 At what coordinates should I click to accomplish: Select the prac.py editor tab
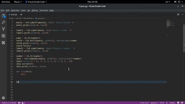tap(14, 14)
